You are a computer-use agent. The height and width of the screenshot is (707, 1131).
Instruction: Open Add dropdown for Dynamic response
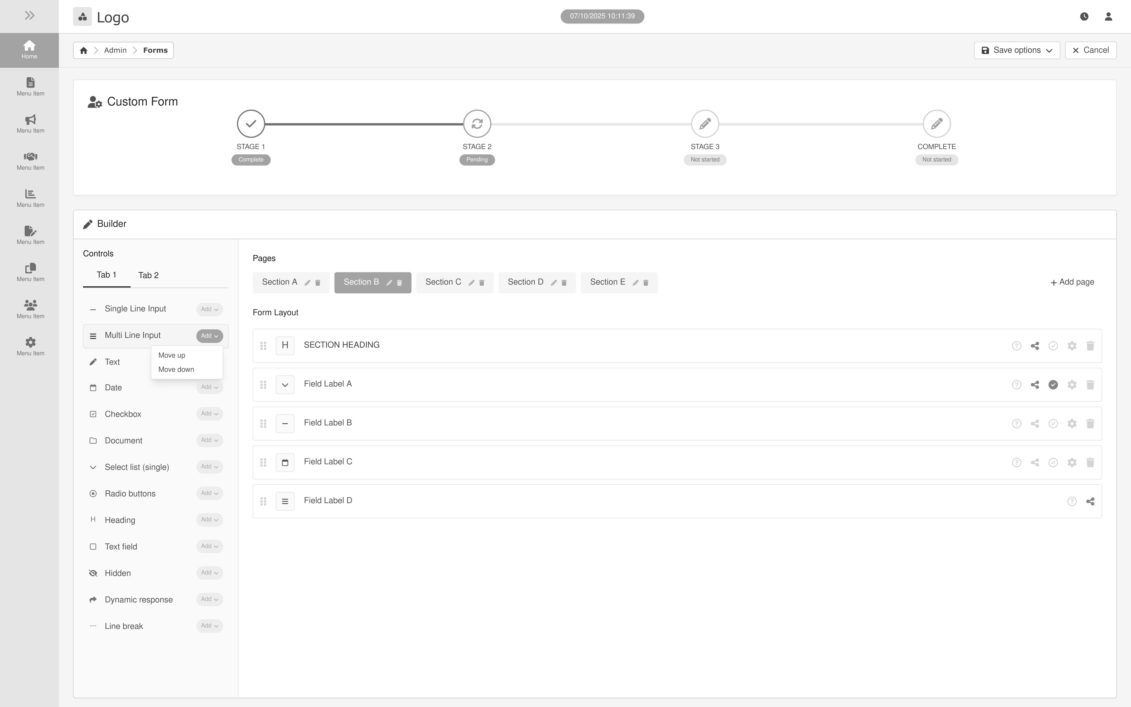(x=209, y=599)
